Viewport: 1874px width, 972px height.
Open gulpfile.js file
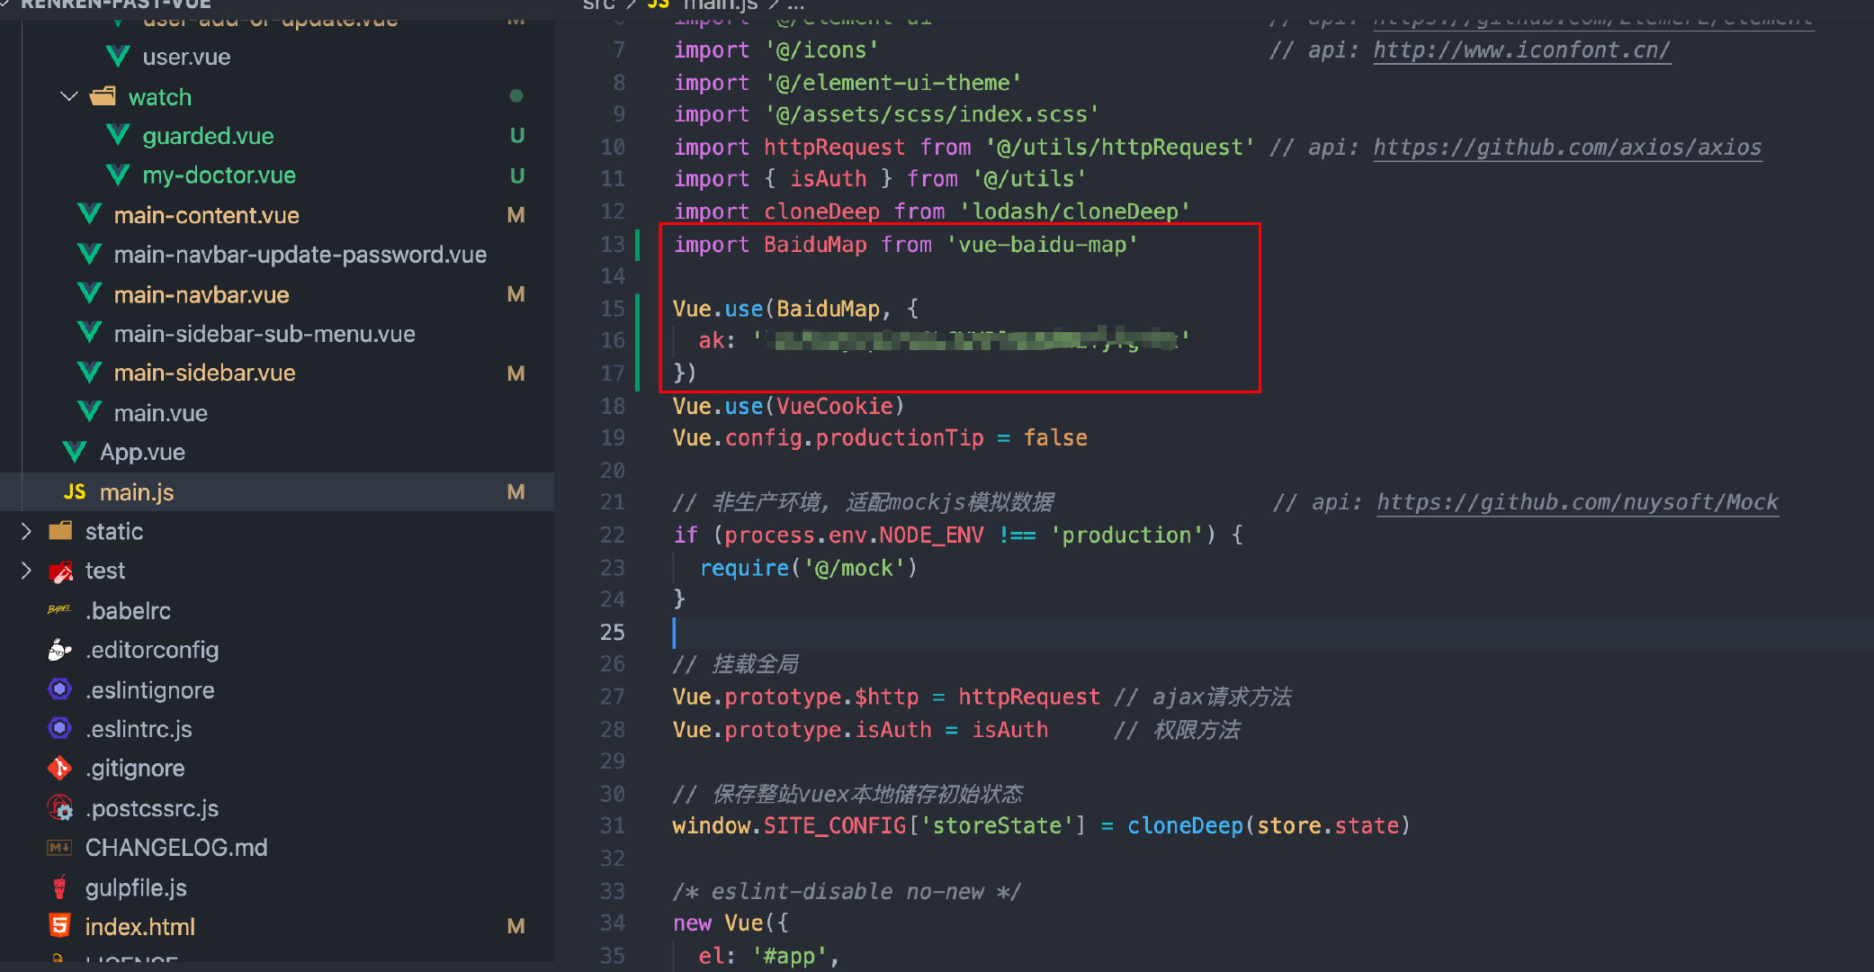136,887
